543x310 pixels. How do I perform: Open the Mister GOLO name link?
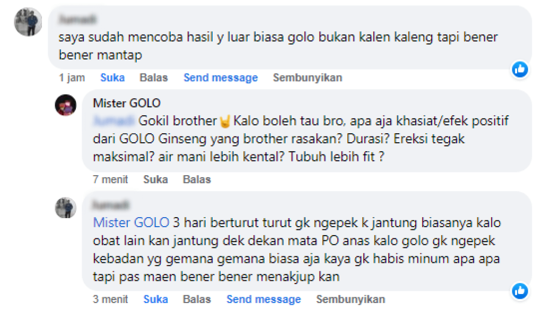[x=127, y=103]
